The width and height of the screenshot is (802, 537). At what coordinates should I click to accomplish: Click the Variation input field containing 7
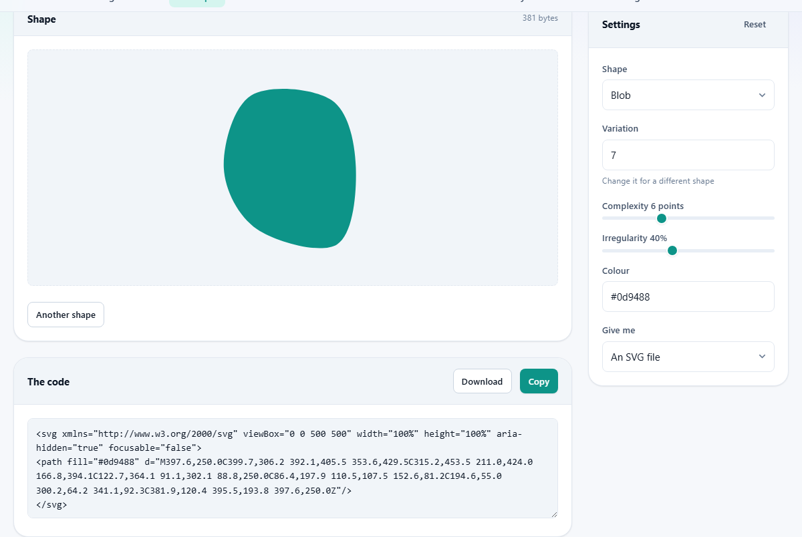pos(688,155)
